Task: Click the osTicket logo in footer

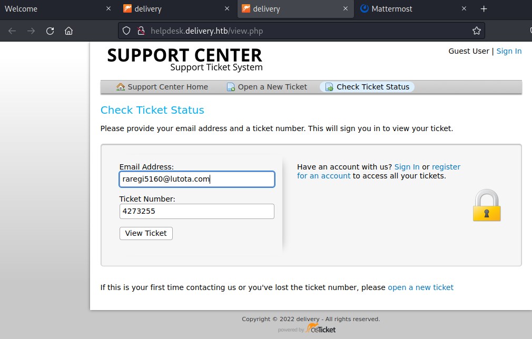Action: pos(320,329)
